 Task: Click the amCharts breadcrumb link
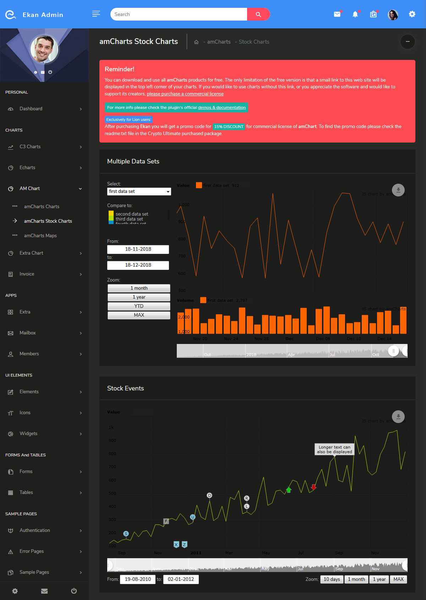(x=219, y=42)
